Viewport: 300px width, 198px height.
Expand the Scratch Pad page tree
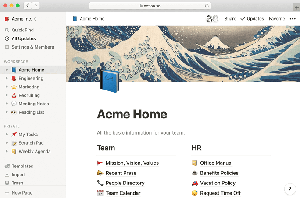point(7,142)
